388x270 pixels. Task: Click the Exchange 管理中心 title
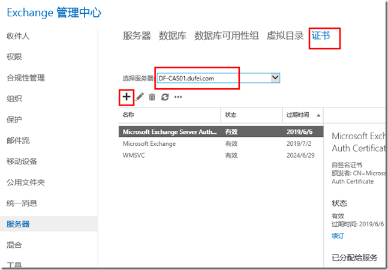(x=54, y=13)
